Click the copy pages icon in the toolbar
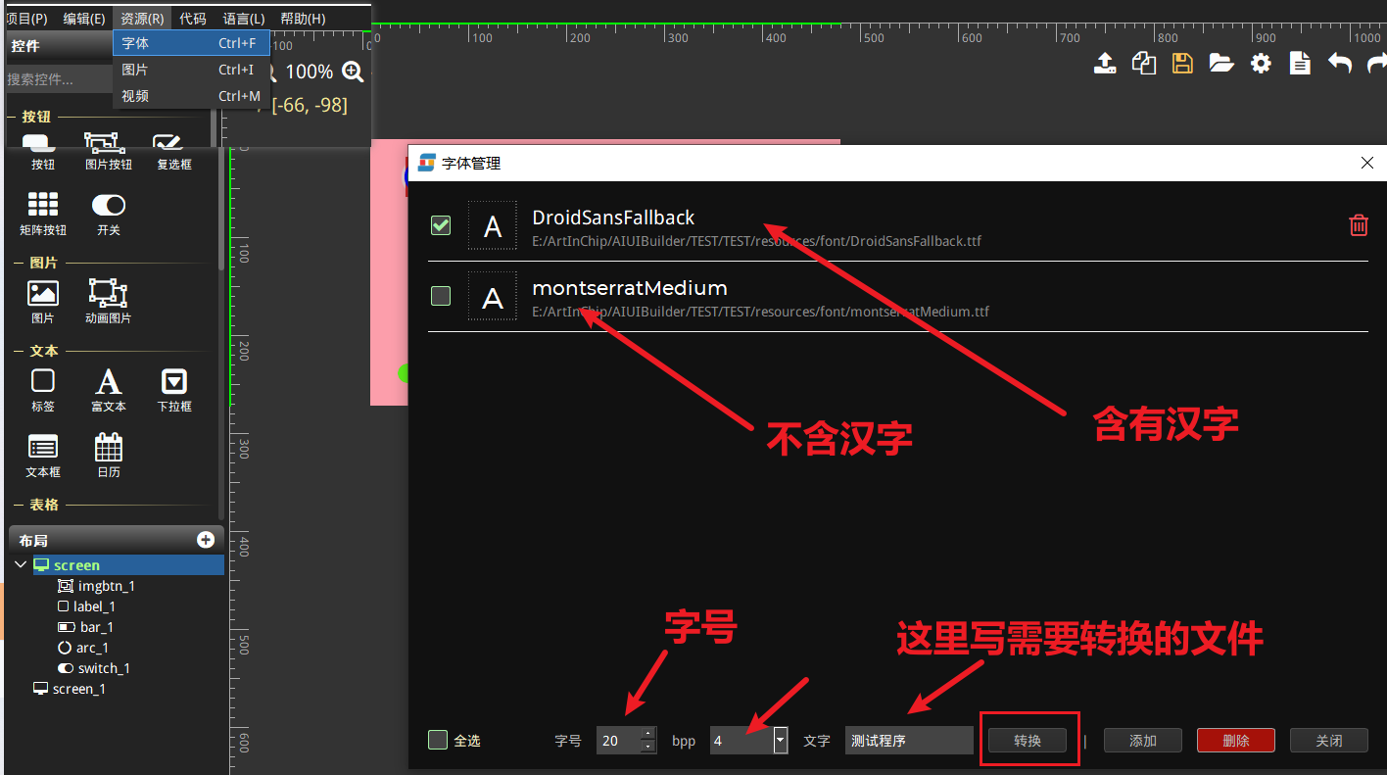Screen dimensions: 1387x775 pyautogui.click(x=1144, y=64)
